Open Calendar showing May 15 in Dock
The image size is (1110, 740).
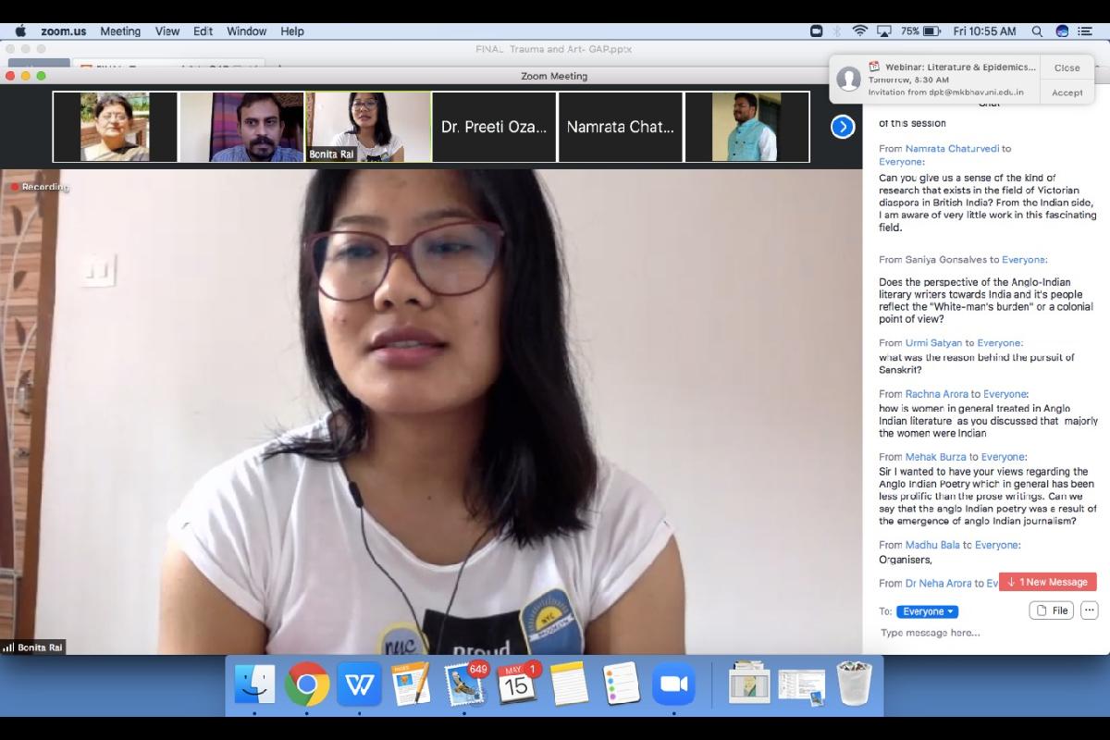pos(518,684)
